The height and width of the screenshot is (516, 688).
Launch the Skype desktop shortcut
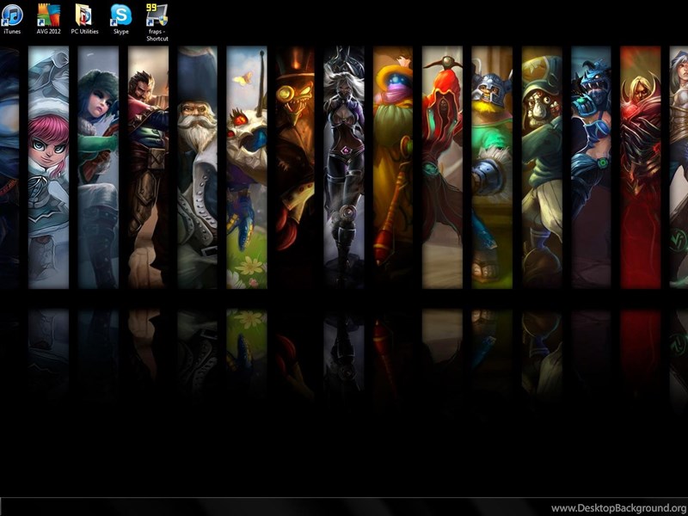click(121, 16)
